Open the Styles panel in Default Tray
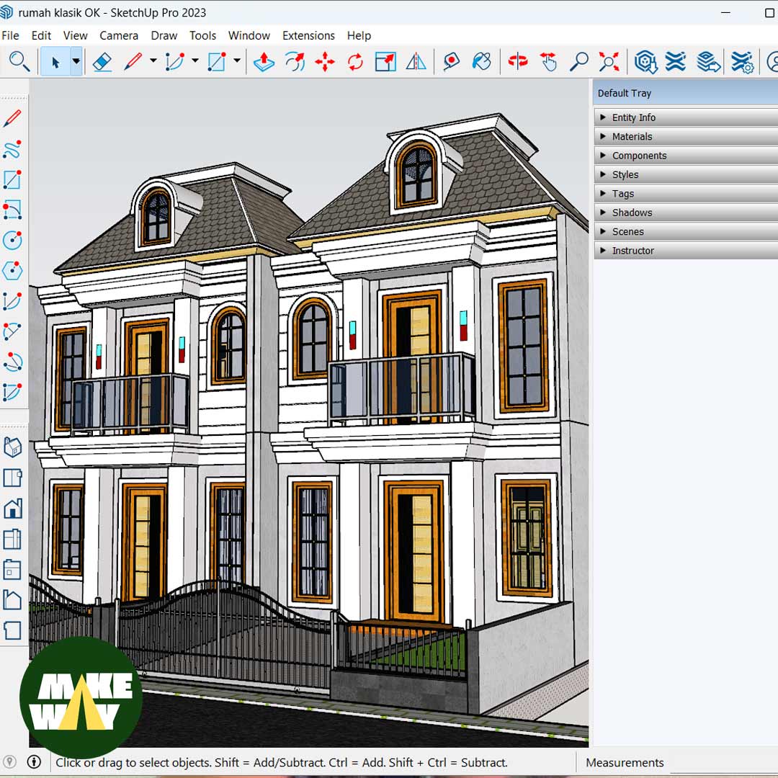The image size is (778, 778). pyautogui.click(x=625, y=174)
